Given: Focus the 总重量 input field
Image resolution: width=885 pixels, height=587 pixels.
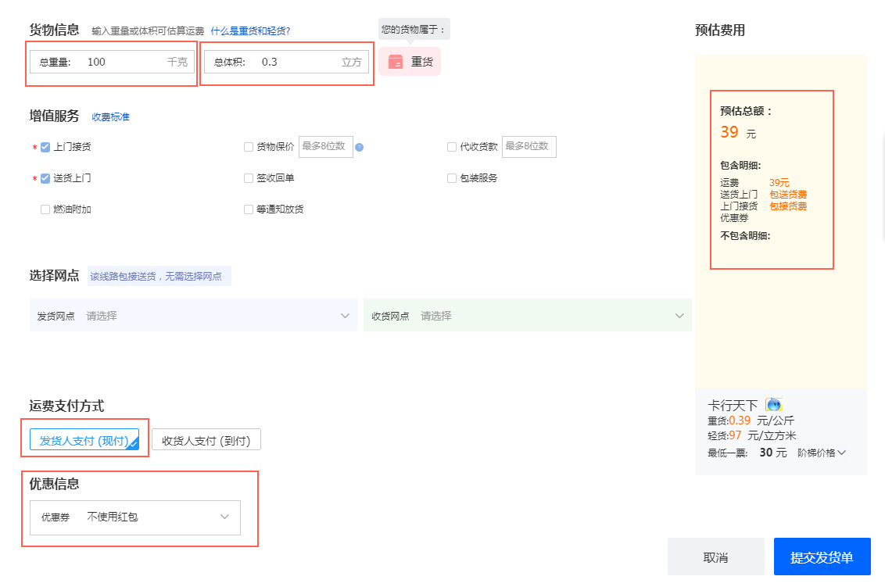Looking at the screenshot, I should pos(112,62).
